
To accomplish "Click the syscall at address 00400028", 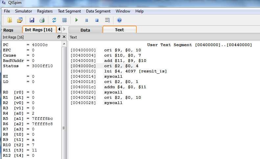I will [113, 103].
